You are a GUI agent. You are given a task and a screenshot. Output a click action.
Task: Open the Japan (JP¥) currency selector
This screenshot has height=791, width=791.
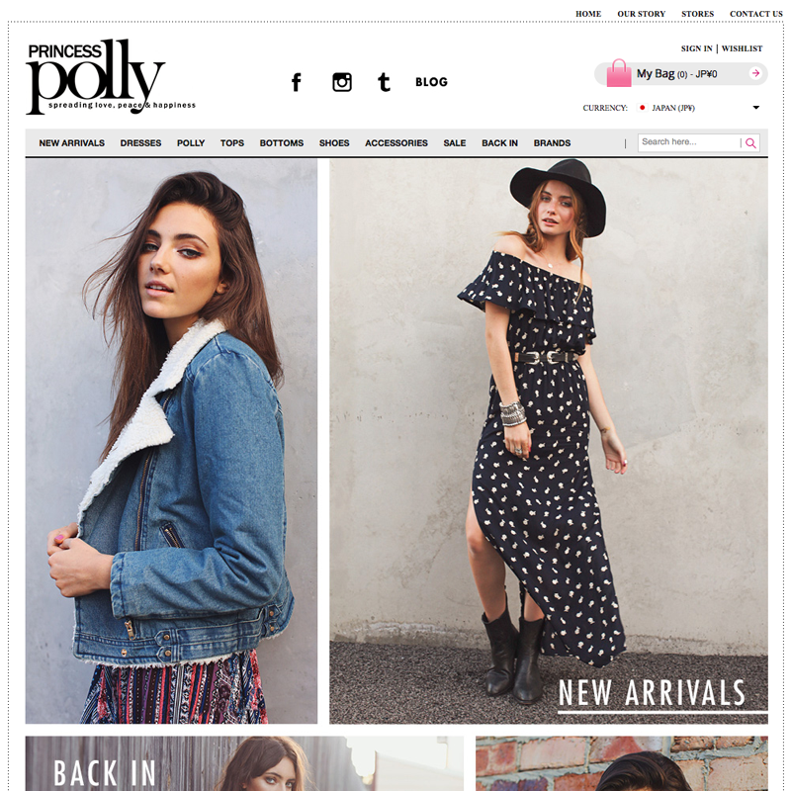(699, 108)
